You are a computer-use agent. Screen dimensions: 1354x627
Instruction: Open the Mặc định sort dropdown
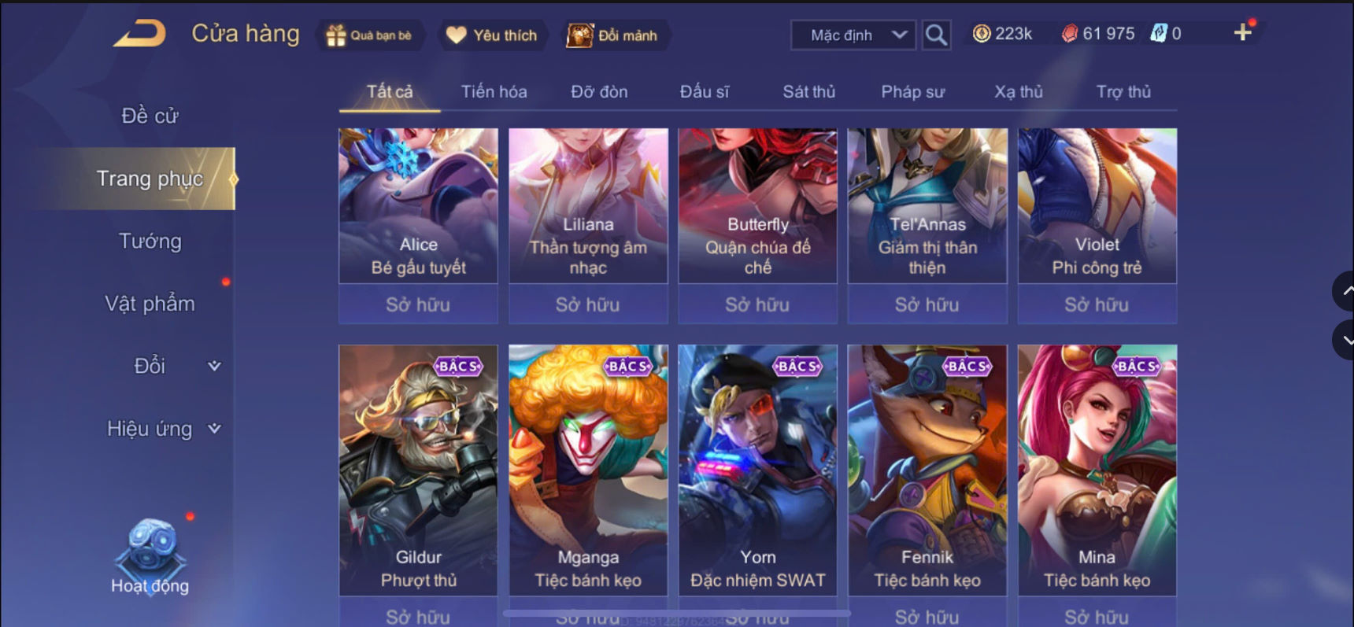853,35
